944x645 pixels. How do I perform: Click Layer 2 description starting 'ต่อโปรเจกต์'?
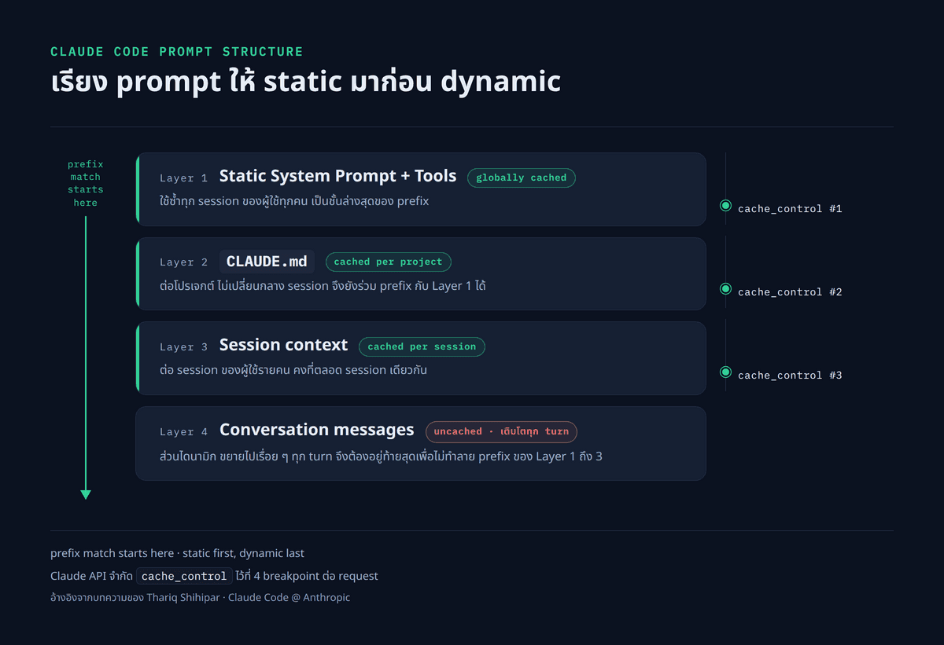coord(323,286)
